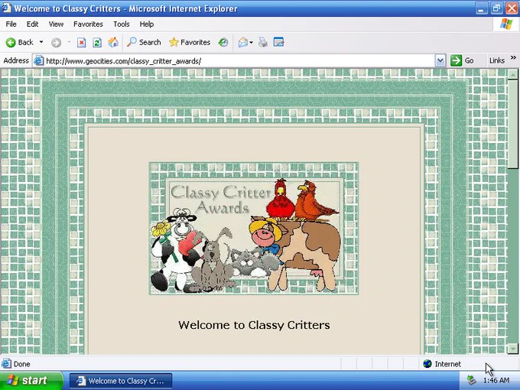Click the vertical scrollbar up arrow

pos(512,74)
